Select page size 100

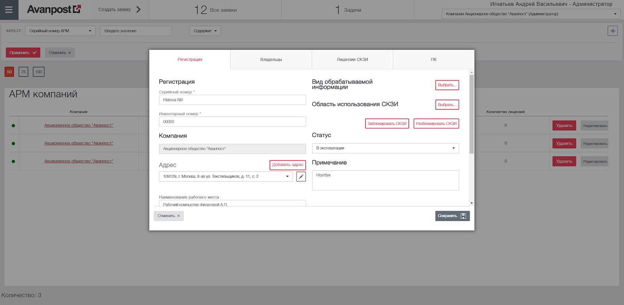(39, 72)
